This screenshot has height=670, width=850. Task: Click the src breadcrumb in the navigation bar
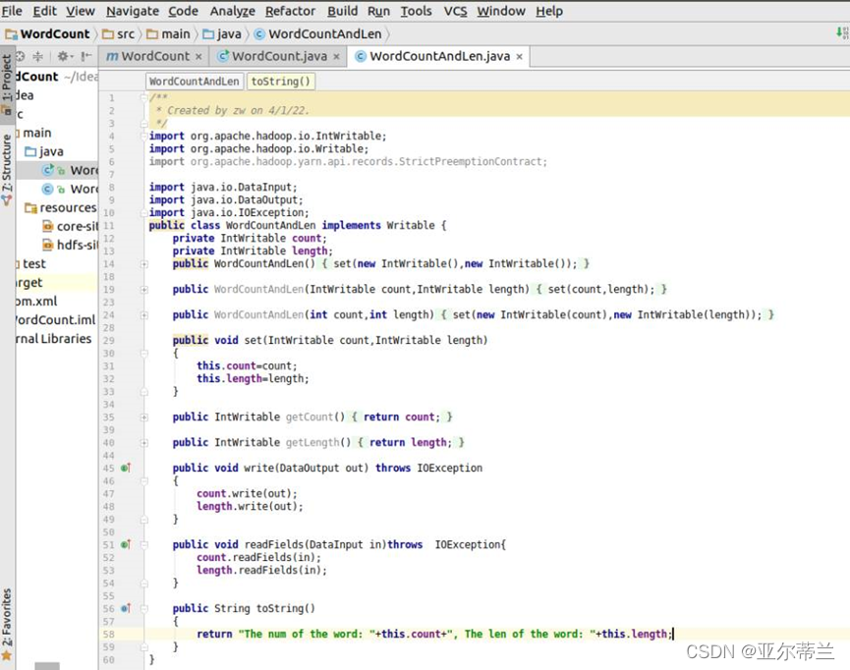pos(119,34)
